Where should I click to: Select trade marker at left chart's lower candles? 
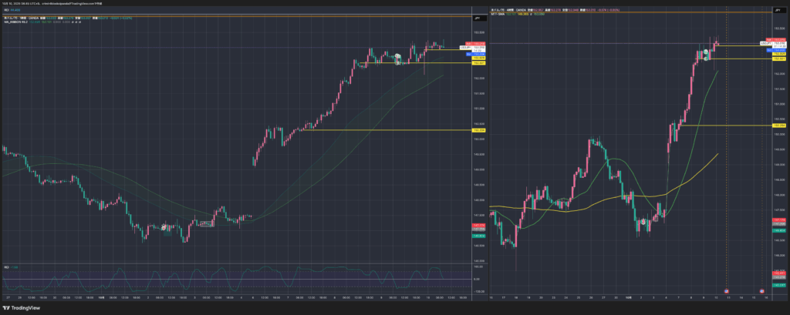(164, 226)
